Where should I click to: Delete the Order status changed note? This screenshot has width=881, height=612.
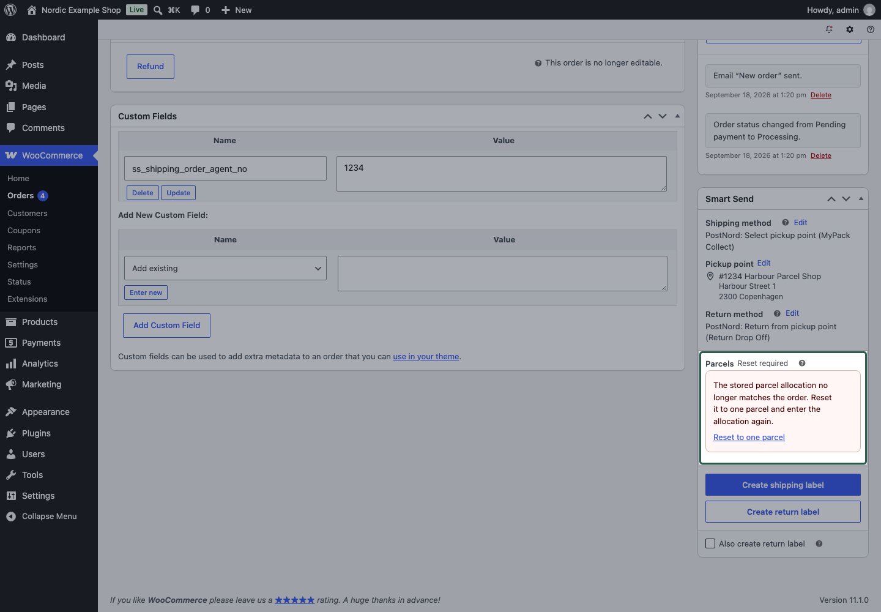pos(821,155)
